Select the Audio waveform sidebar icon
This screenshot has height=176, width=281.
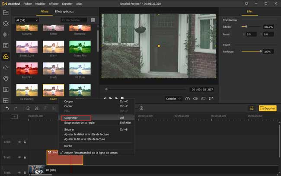pos(6,35)
